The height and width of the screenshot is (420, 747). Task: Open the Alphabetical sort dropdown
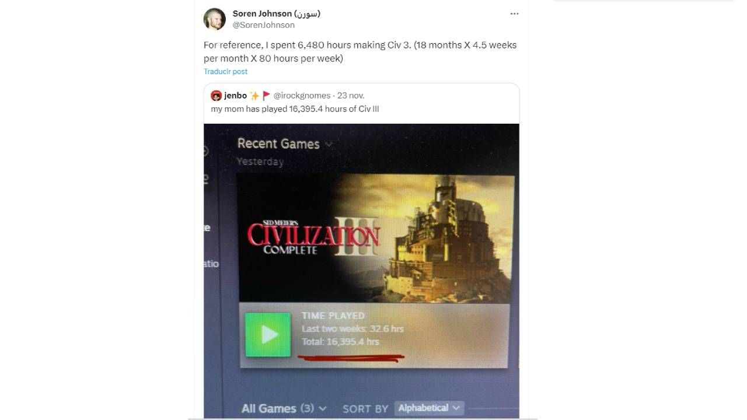[429, 408]
